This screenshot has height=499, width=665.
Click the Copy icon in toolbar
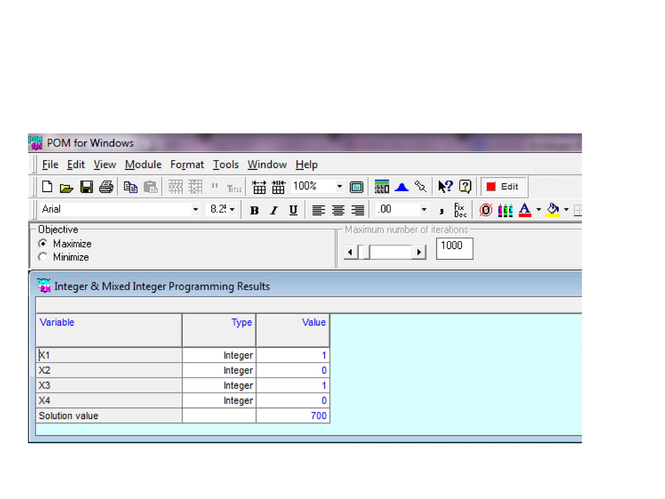(131, 187)
